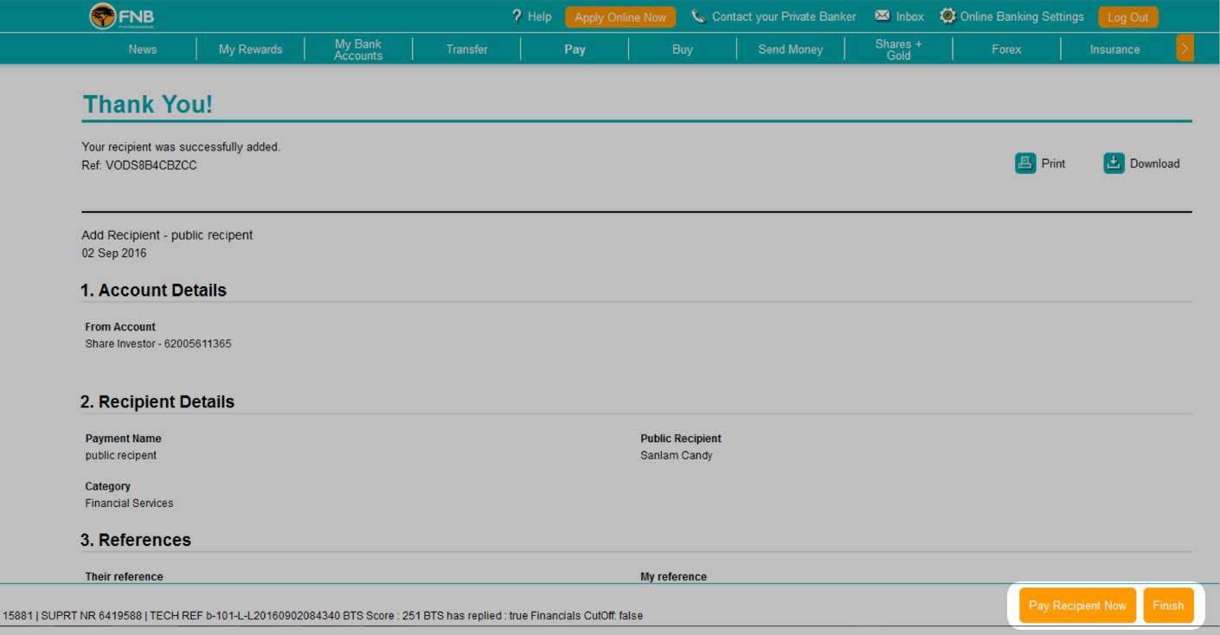Switch to the Pay tab
The height and width of the screenshot is (635, 1220).
coord(575,49)
